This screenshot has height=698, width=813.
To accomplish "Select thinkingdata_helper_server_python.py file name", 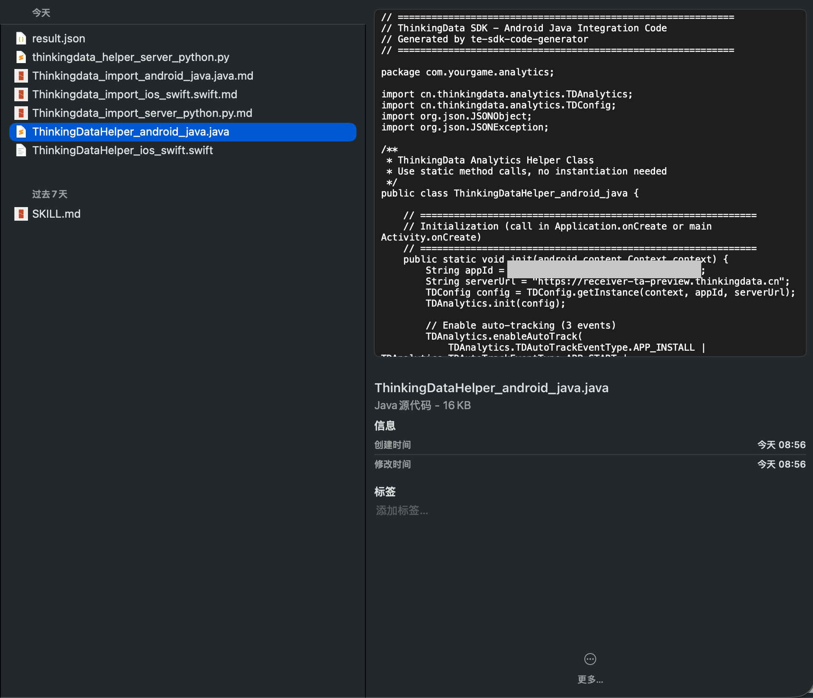I will (x=131, y=57).
